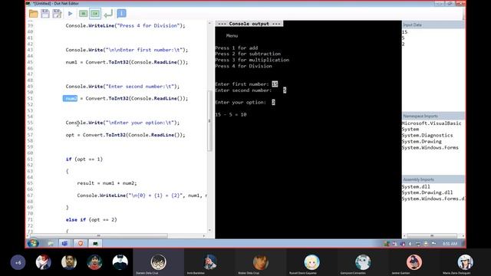Select participant with glasses cartoon avatar

(x=159, y=262)
